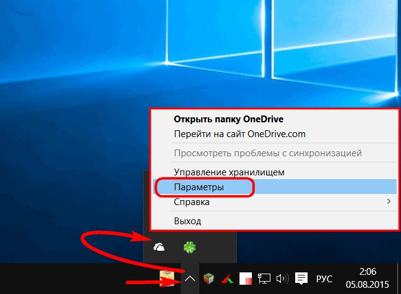The image size is (401, 294).
Task: Click the red and white square tray icon
Action: [246, 279]
